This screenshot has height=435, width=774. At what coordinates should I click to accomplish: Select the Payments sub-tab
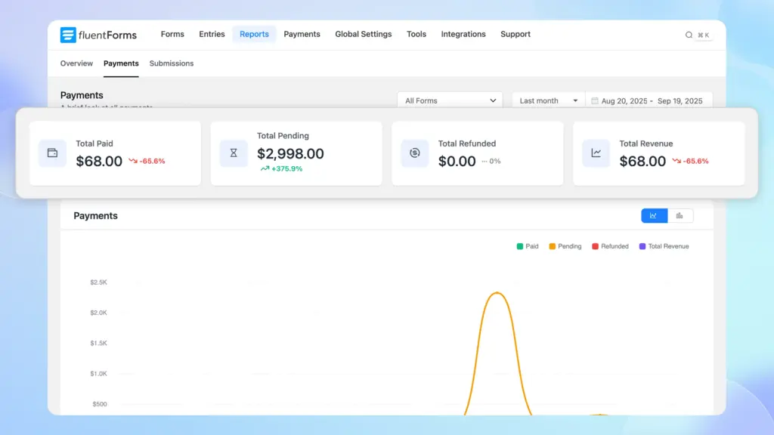(121, 63)
